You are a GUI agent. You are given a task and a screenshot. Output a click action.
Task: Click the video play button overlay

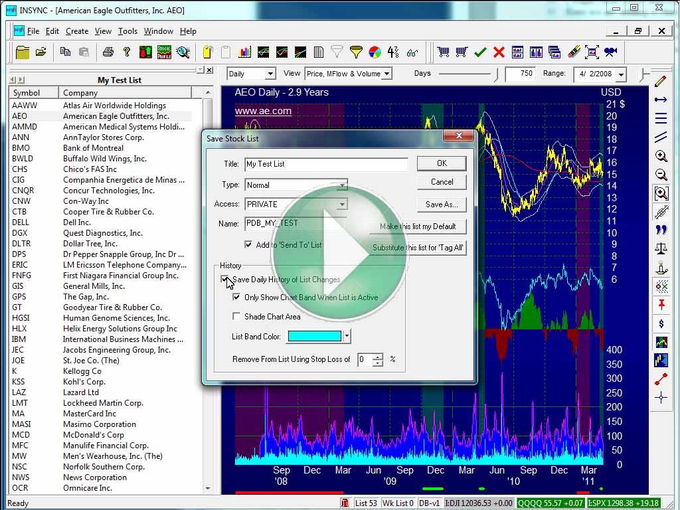click(x=339, y=253)
